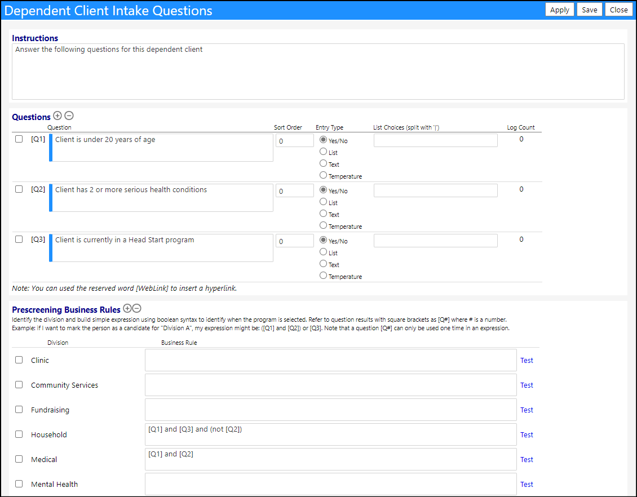
Task: Edit the Q2 question text box
Action: pos(161,198)
